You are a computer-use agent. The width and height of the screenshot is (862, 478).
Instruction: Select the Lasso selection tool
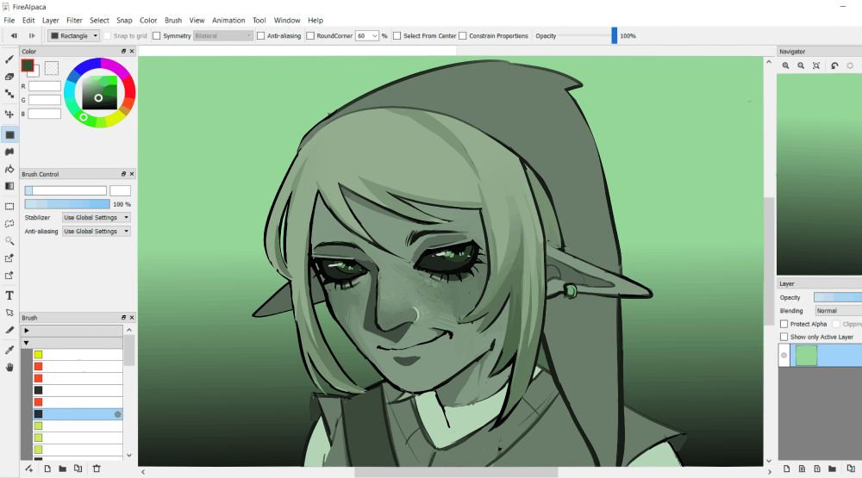point(9,224)
